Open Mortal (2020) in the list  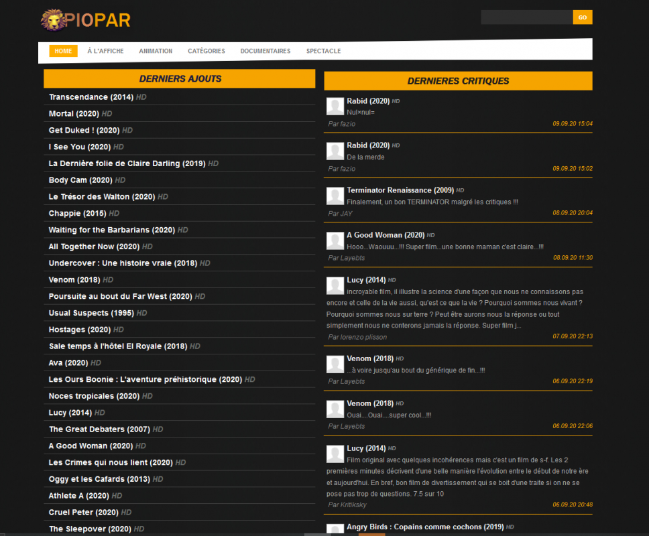point(74,114)
